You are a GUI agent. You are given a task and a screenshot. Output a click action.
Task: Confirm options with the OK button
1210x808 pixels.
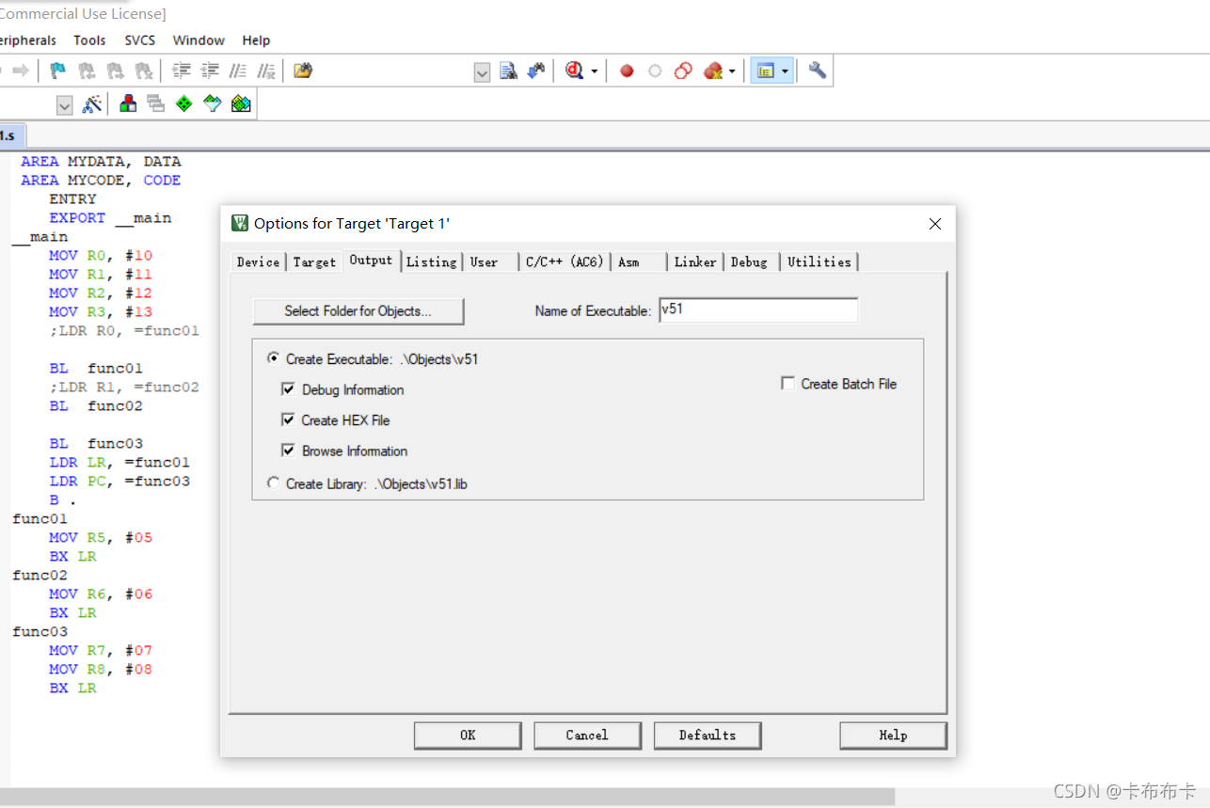tap(468, 736)
